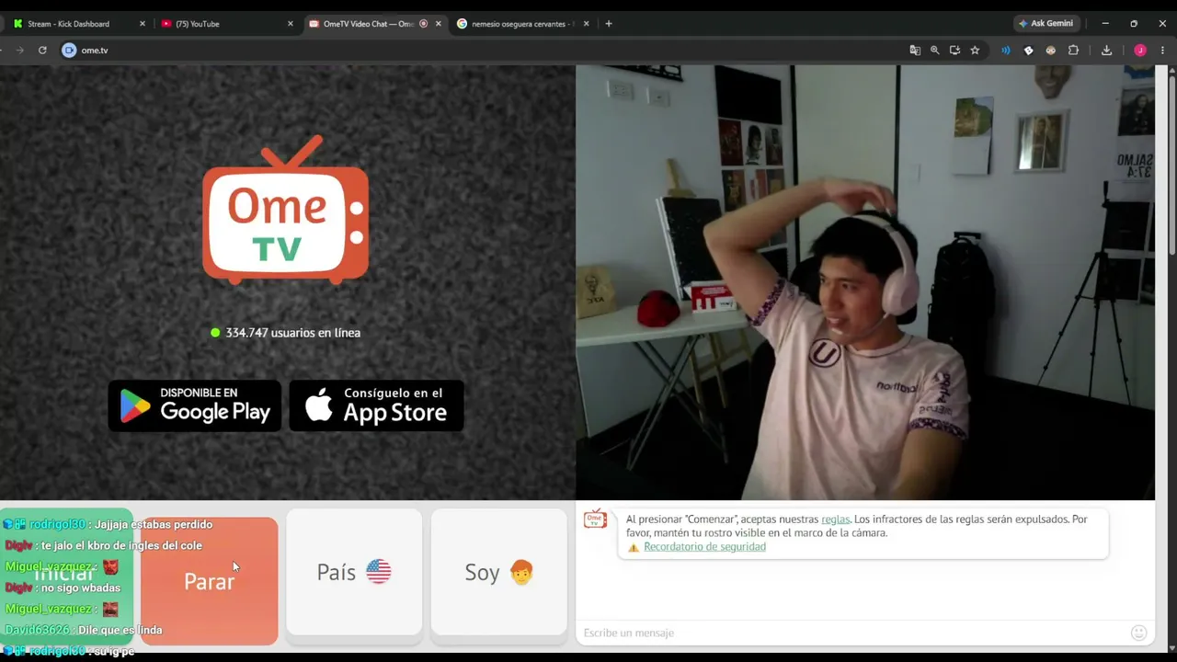1177x662 pixels.
Task: Click chat message "Dile que es linda"
Action: click(x=120, y=630)
